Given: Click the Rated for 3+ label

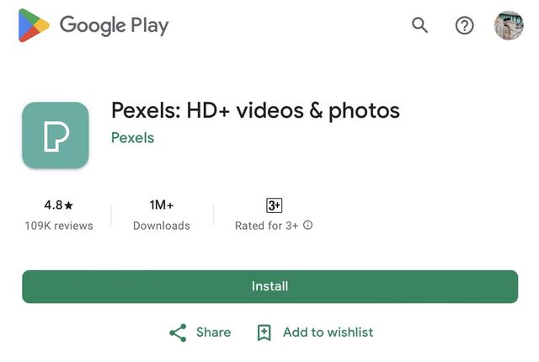Looking at the screenshot, I should [x=266, y=226].
